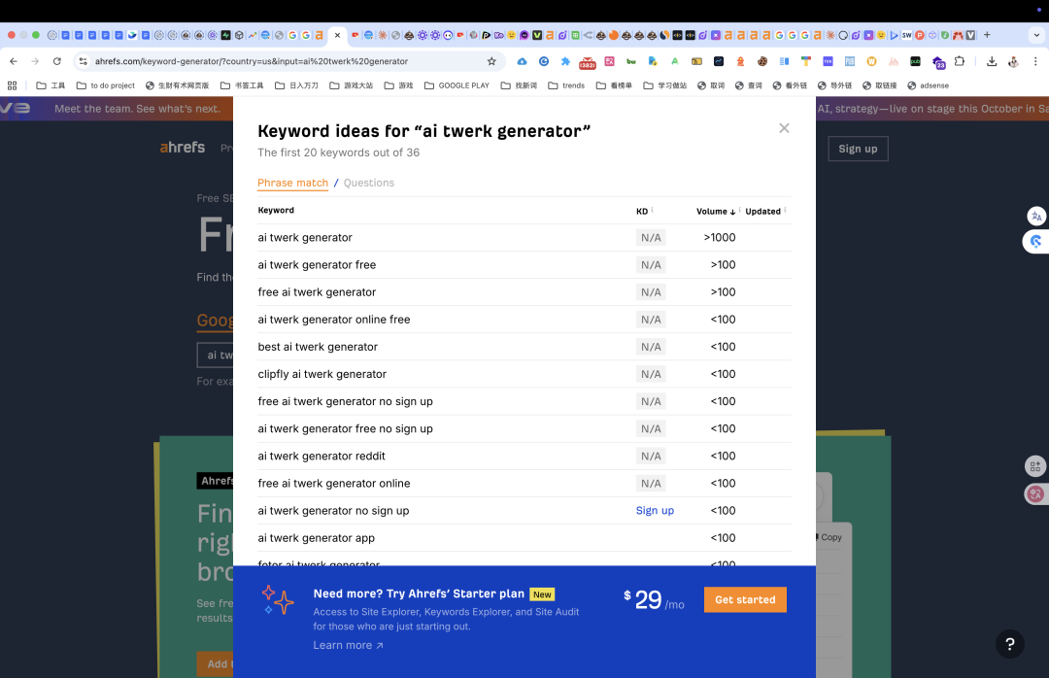The image size is (1049, 678).
Task: Open the 看外链 bookmark
Action: pos(790,85)
